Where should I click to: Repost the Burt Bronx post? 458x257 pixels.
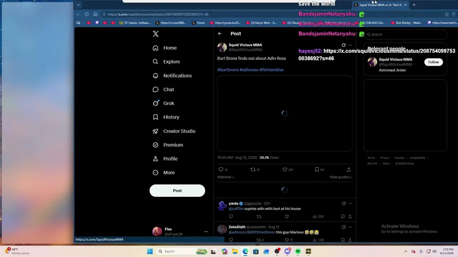pyautogui.click(x=253, y=170)
